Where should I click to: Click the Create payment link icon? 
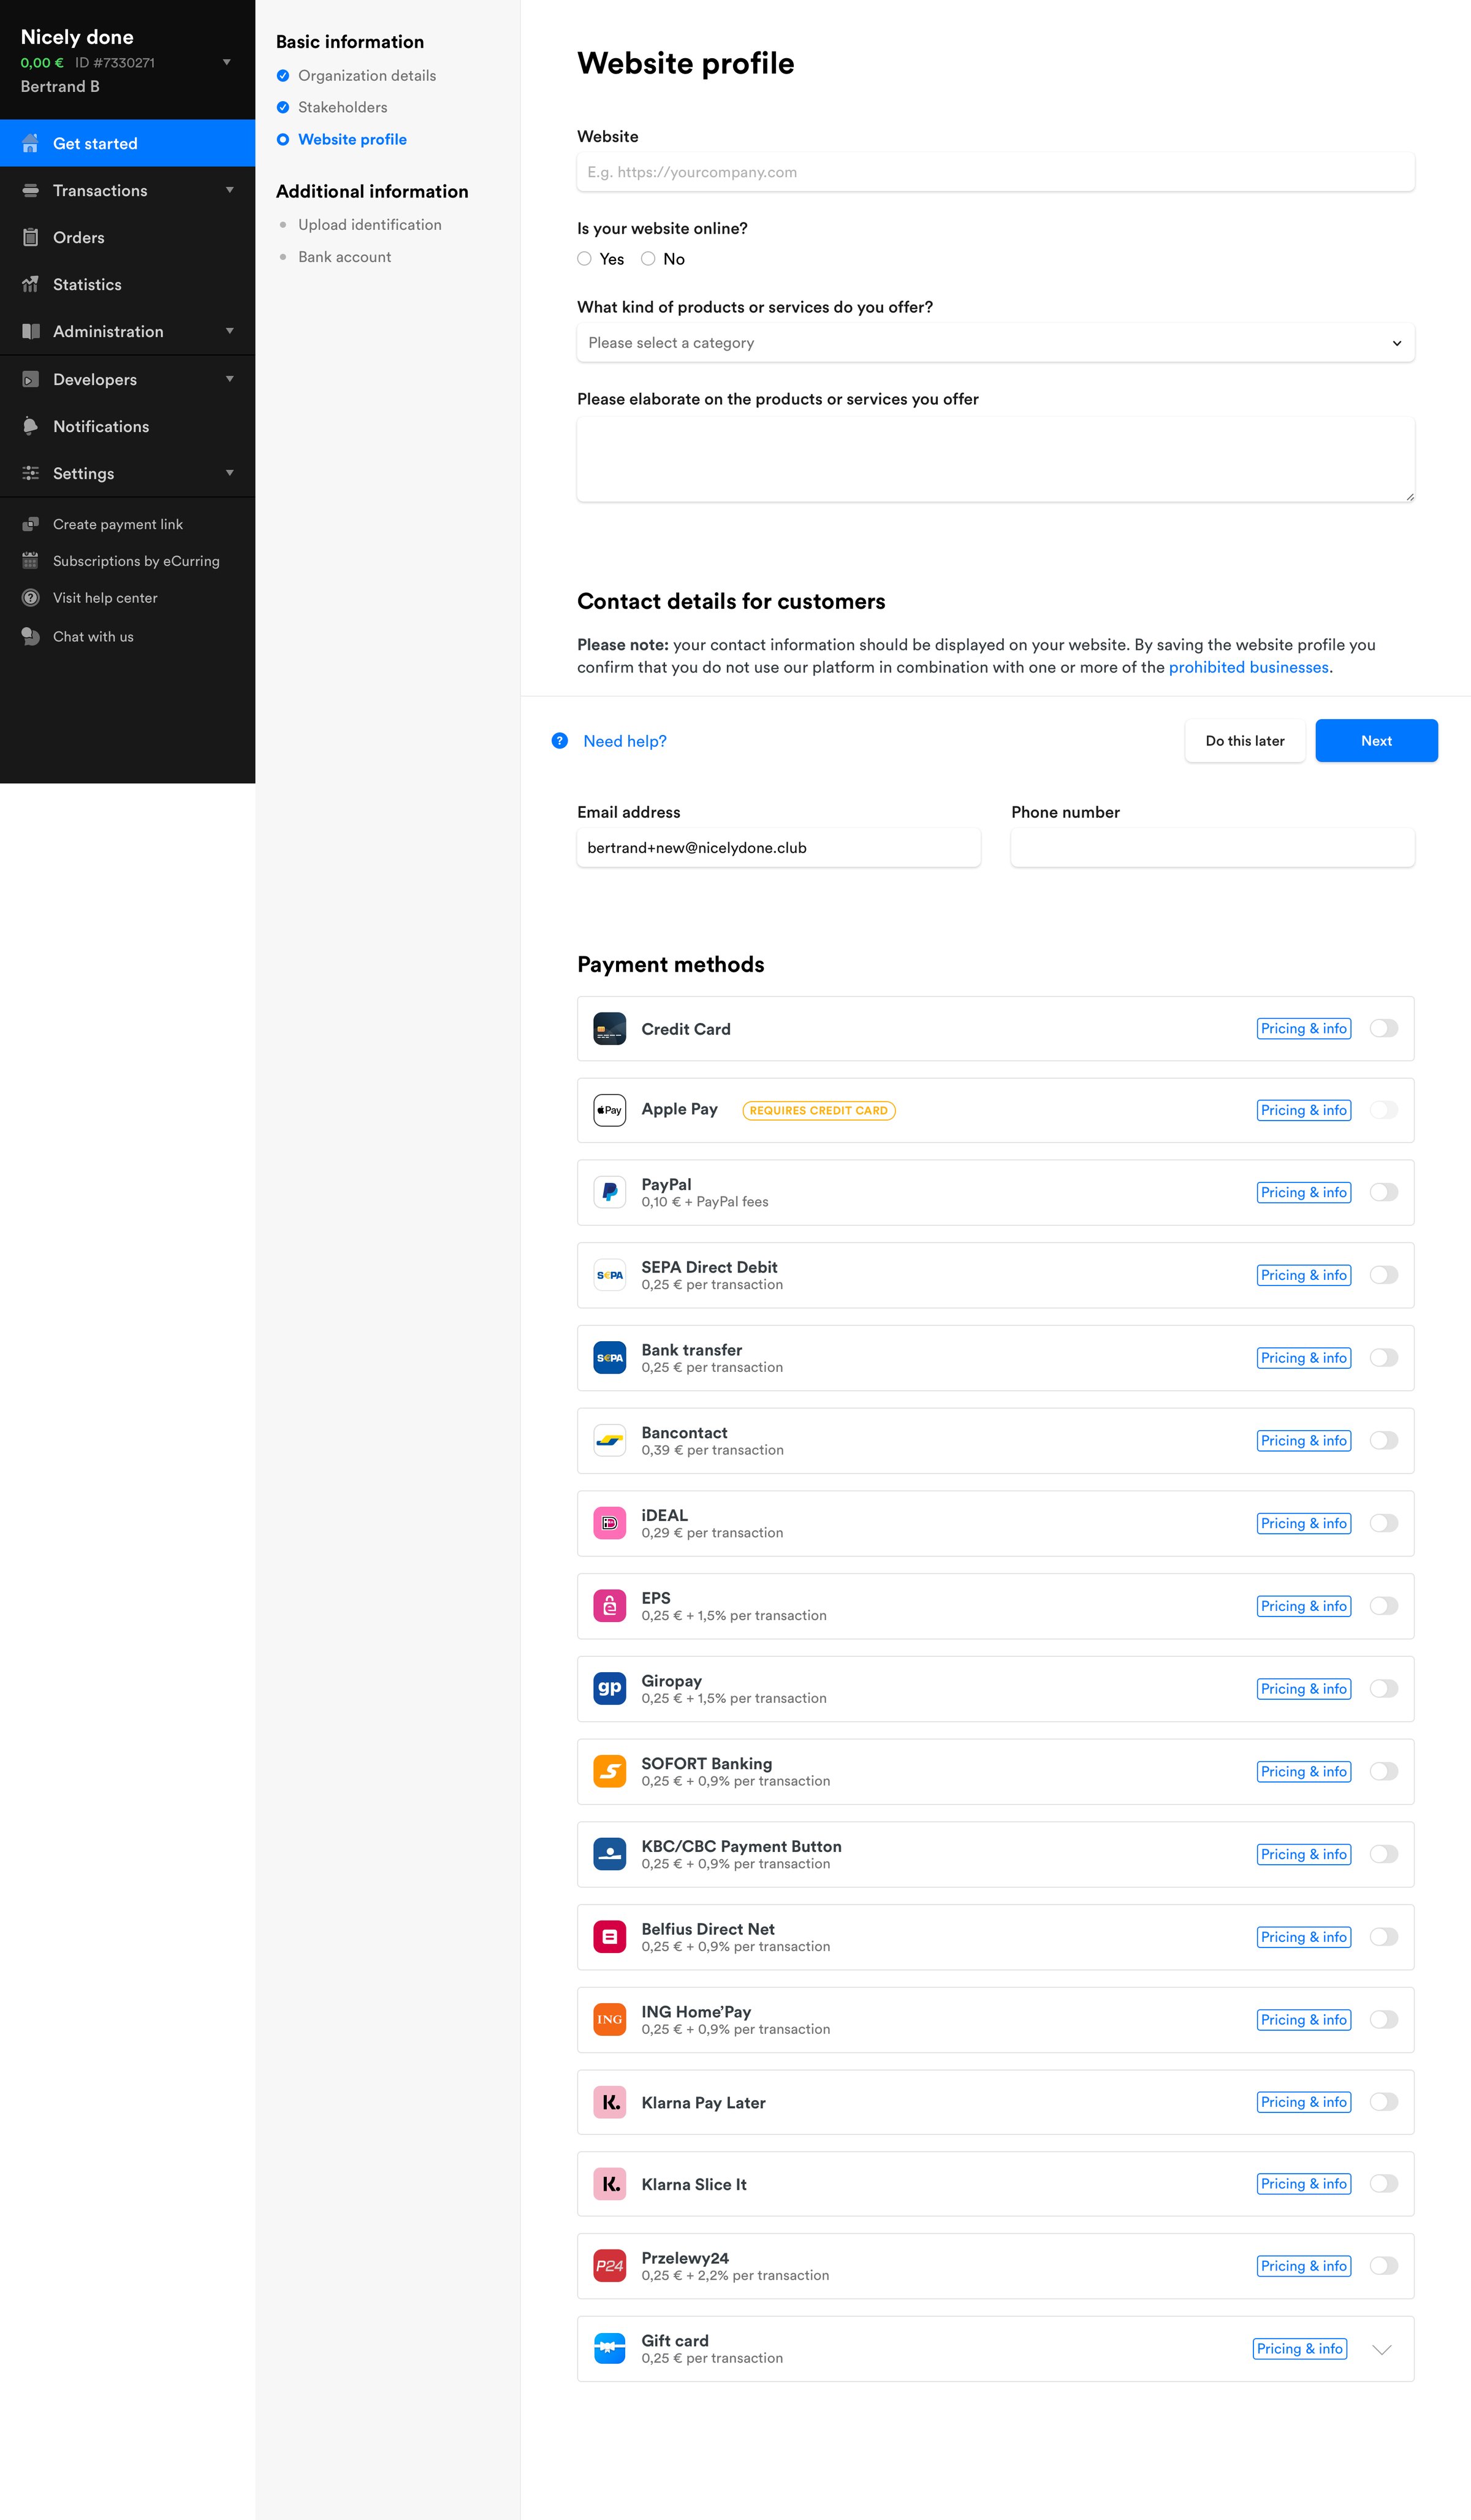coord(31,524)
